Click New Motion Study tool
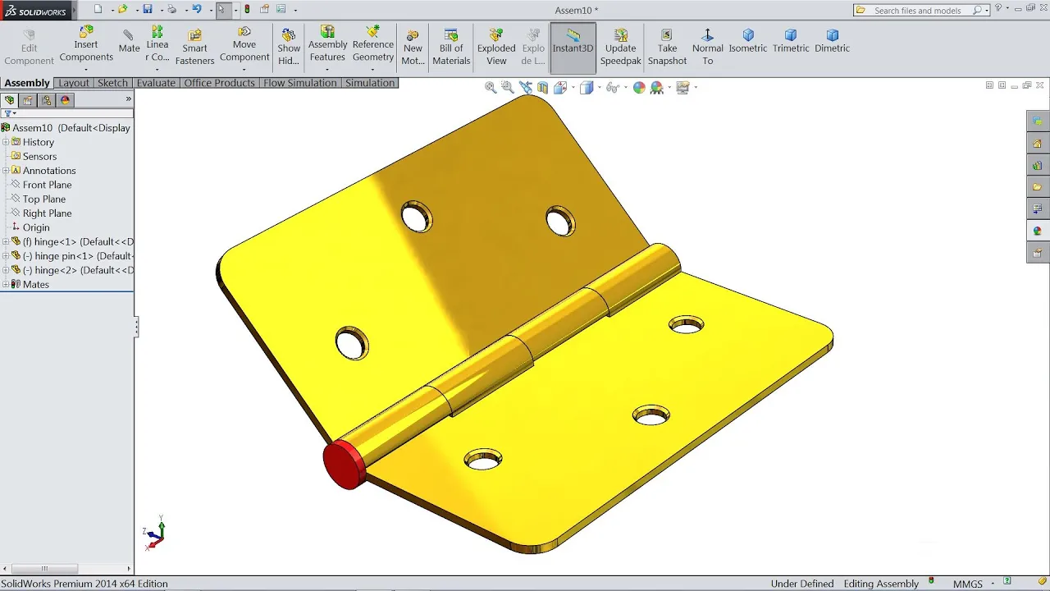Viewport: 1050px width, 591px height. tap(413, 47)
